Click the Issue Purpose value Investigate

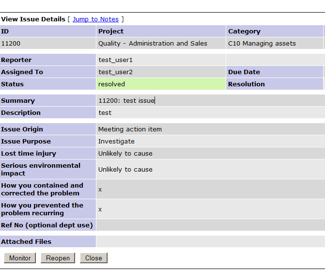116,141
